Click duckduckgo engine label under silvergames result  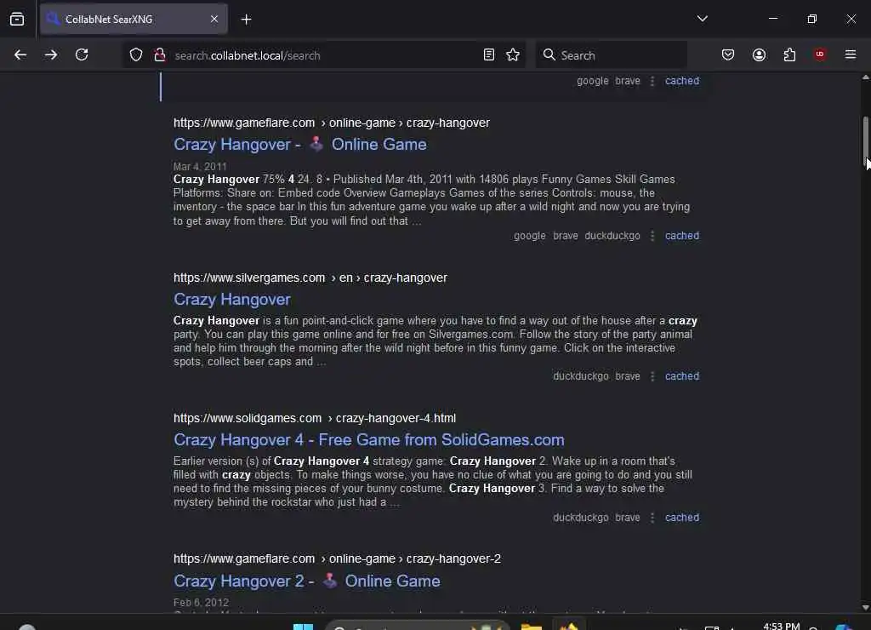(580, 376)
